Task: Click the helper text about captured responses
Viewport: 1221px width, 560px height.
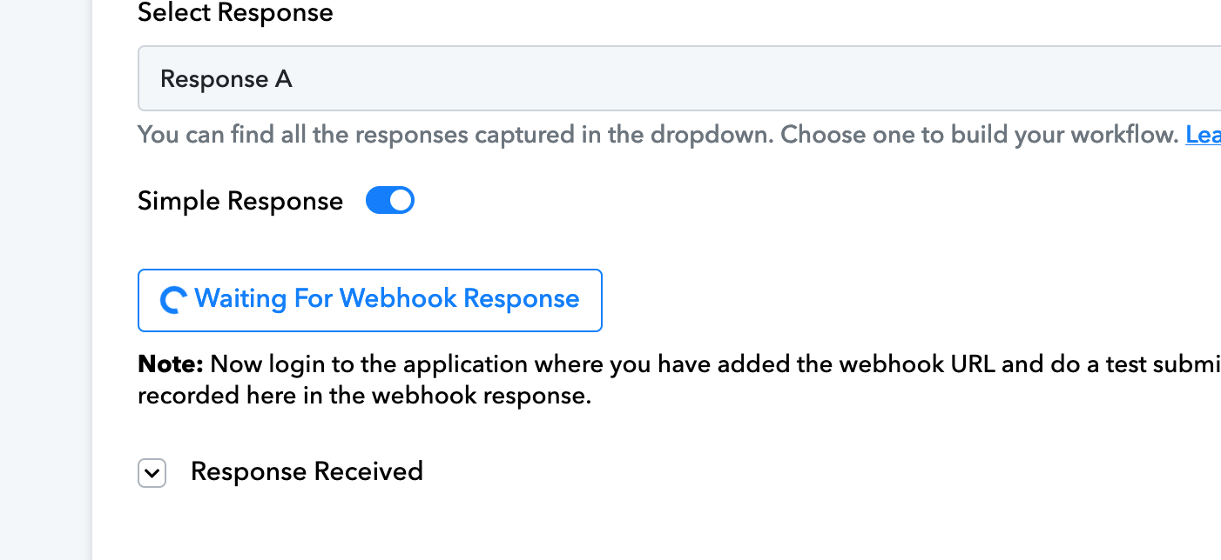Action: [658, 135]
